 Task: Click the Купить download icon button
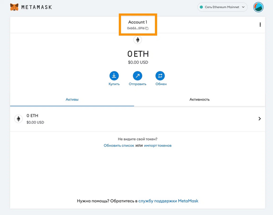[x=114, y=76]
